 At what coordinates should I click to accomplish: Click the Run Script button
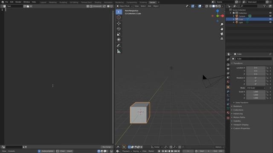pyautogui.click(x=107, y=147)
